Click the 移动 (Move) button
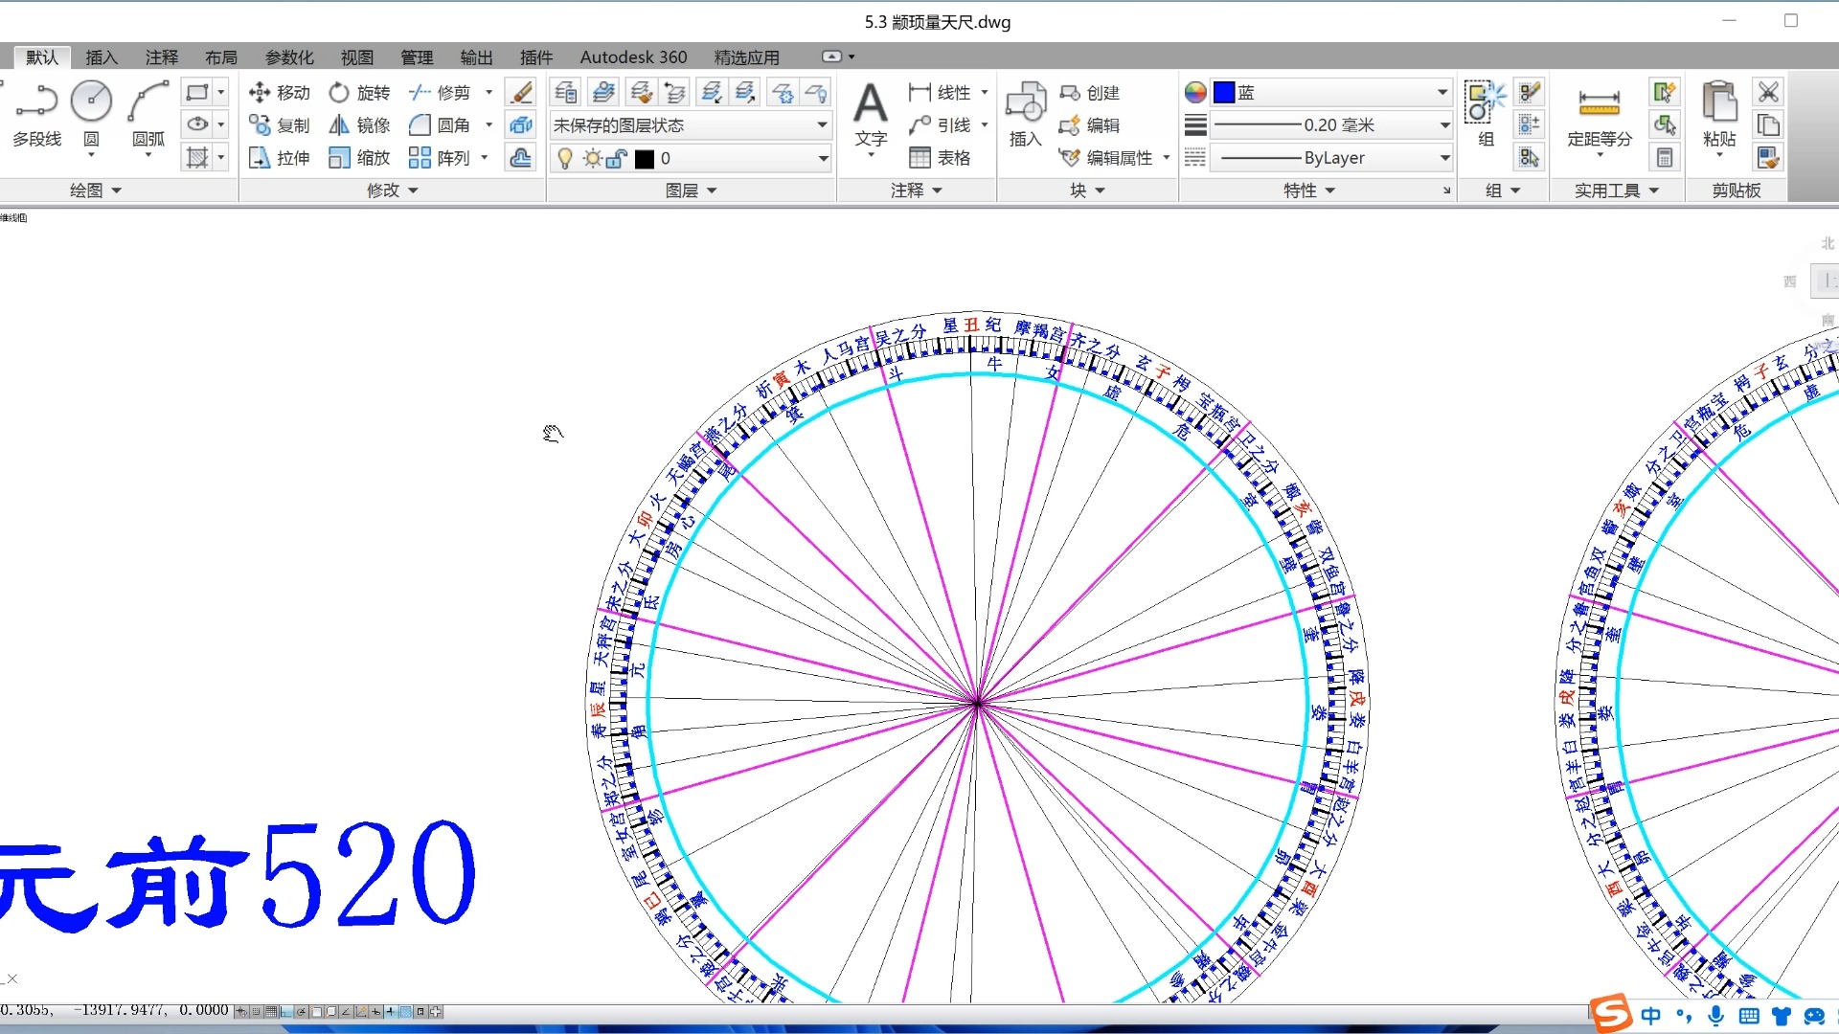Viewport: 1839px width, 1034px height. [x=280, y=93]
